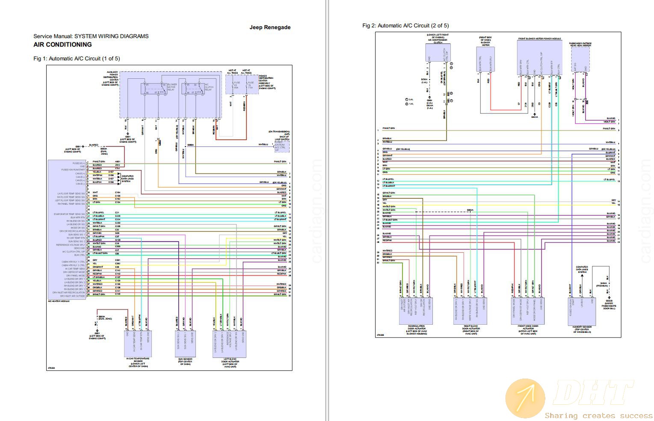Click the 'FUSED B(+)' pin label in A/C heater module
The image size is (654, 421).
79,163
